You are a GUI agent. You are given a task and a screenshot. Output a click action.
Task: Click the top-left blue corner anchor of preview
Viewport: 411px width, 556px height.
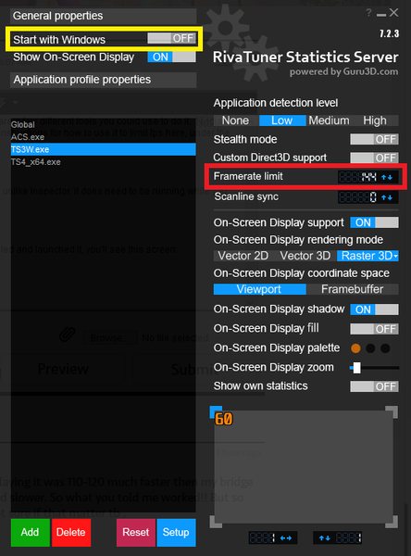[x=216, y=411]
